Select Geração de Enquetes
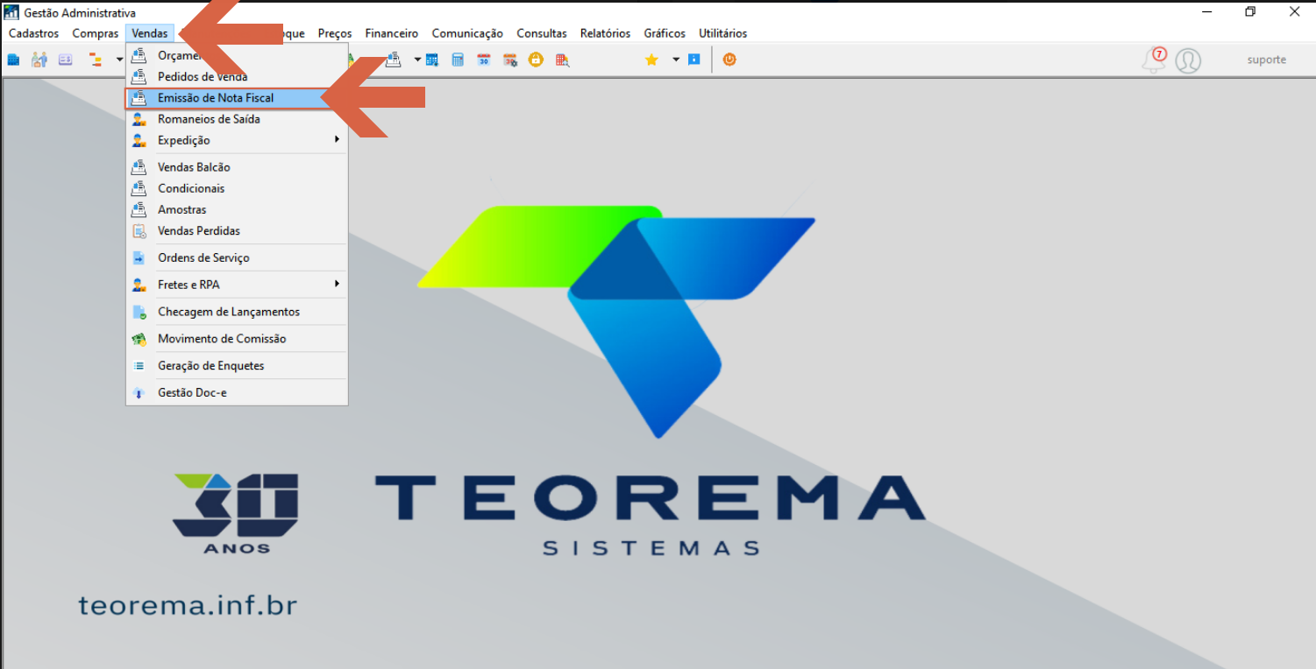Viewport: 1316px width, 669px height. tap(237, 366)
